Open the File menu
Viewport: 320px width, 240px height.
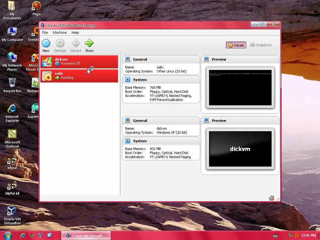click(45, 32)
